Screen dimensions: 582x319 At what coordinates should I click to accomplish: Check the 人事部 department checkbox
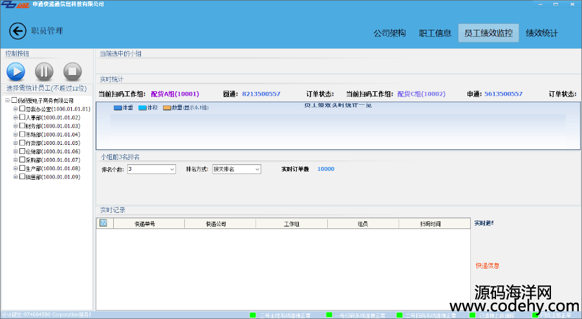[22, 118]
